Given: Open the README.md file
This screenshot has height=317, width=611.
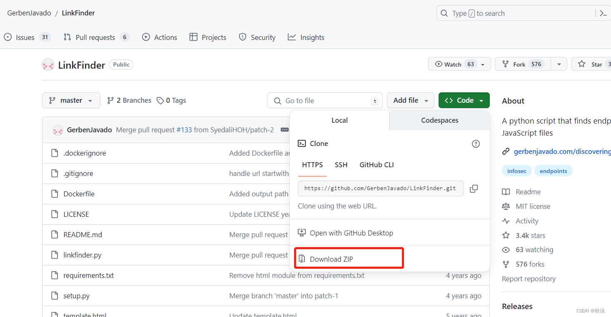Looking at the screenshot, I should pos(83,235).
